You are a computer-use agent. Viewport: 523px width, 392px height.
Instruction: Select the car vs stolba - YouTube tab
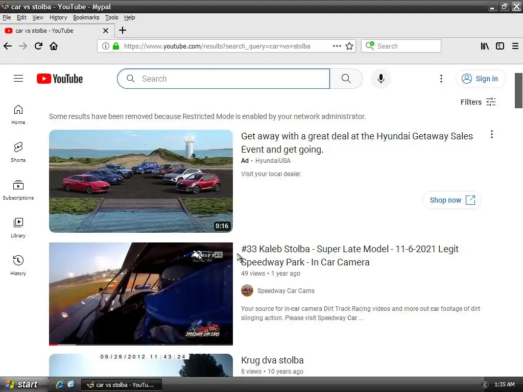(x=57, y=31)
